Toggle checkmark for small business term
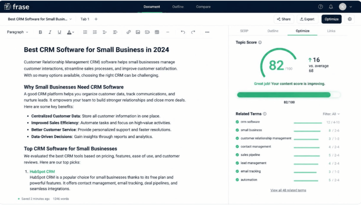Viewport: 361px width, 205px height. [237, 130]
